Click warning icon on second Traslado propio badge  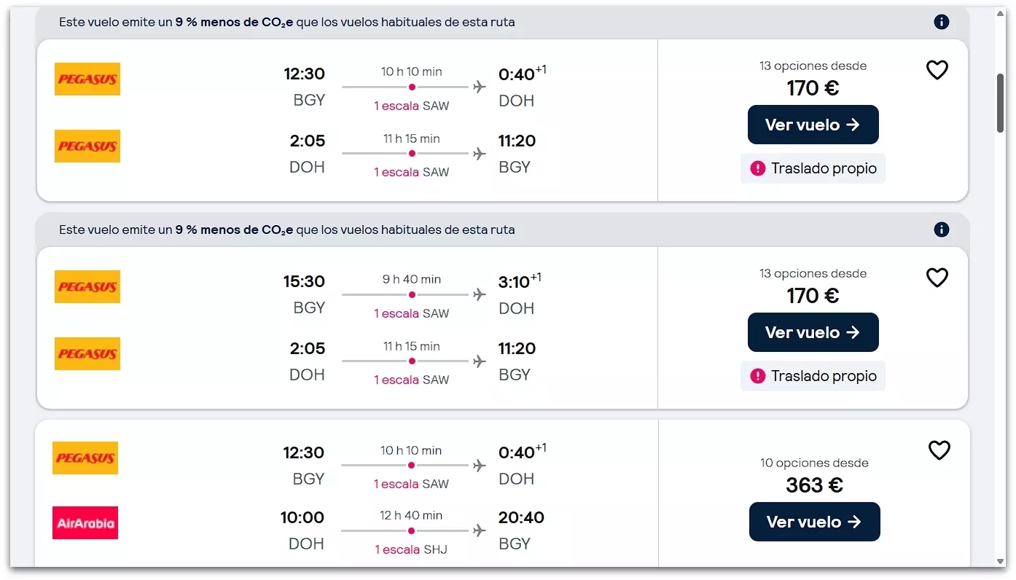click(x=758, y=376)
